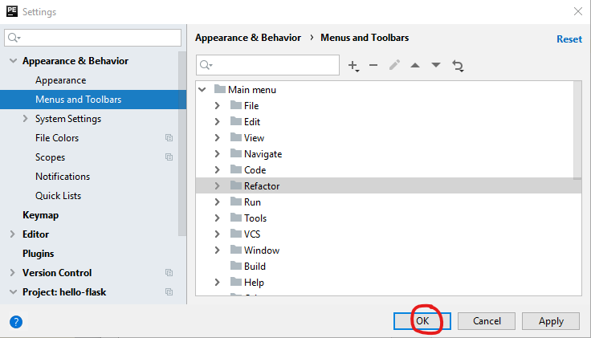Collapse the Project: hello-flask section
Viewport: 591px width, 338px height.
tap(13, 292)
